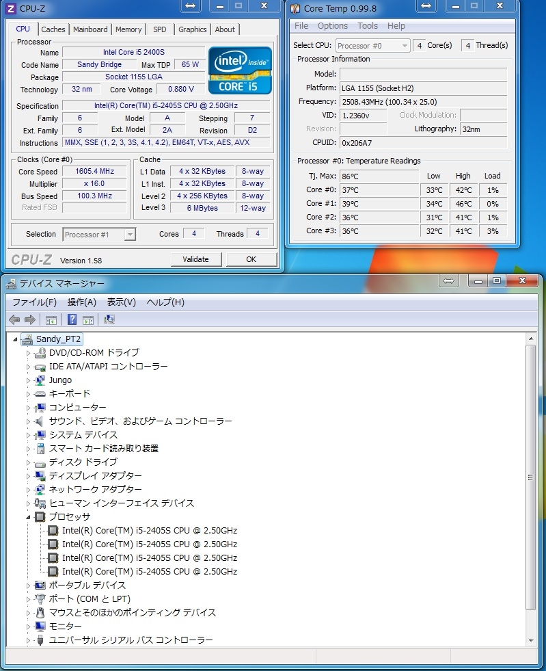Viewport: 546px width, 671px height.
Task: Click the Forward arrow in Device Manager toolbar
Action: coord(29,319)
